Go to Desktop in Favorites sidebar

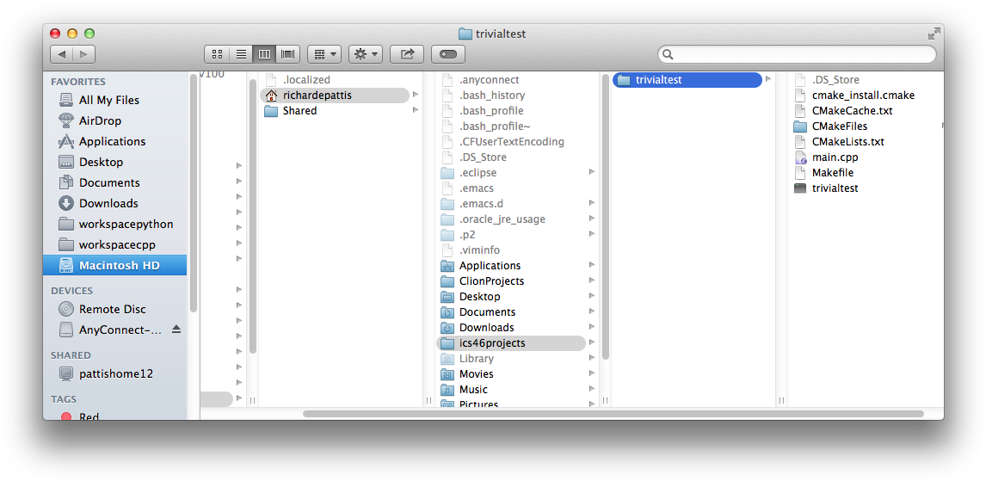click(x=115, y=163)
